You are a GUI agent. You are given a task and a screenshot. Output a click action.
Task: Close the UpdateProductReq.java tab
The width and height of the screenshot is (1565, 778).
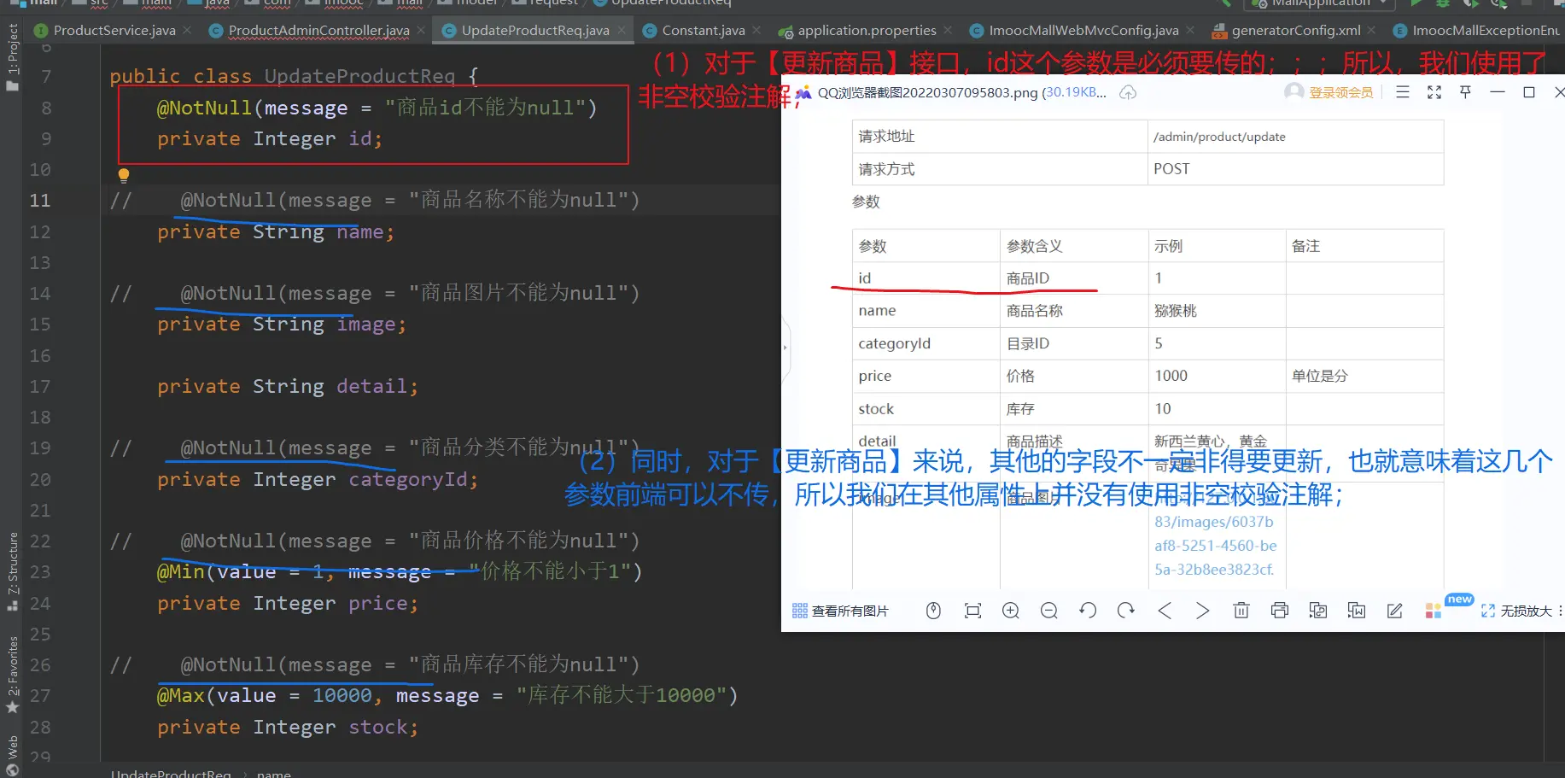[x=622, y=31]
